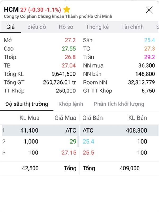Pick the 29 bid price

(73, 142)
